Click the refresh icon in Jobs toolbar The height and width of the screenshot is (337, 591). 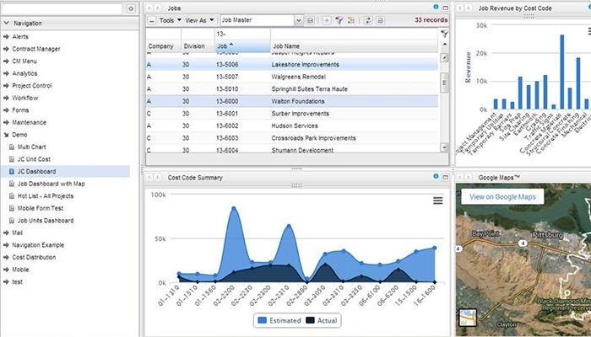(368, 20)
